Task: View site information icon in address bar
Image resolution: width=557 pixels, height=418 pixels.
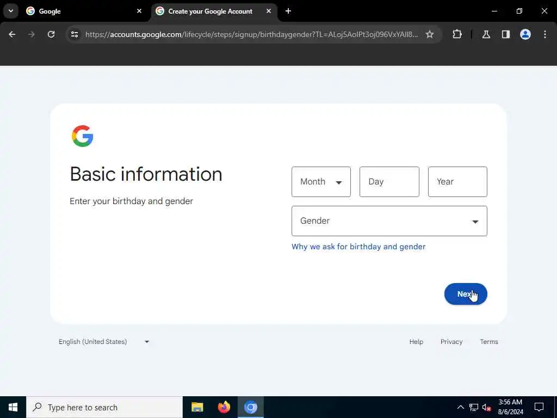Action: [x=74, y=34]
